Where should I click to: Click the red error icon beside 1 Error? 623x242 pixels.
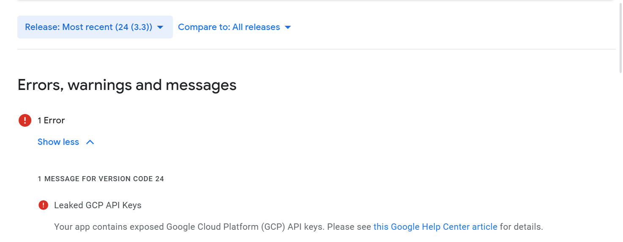[25, 120]
